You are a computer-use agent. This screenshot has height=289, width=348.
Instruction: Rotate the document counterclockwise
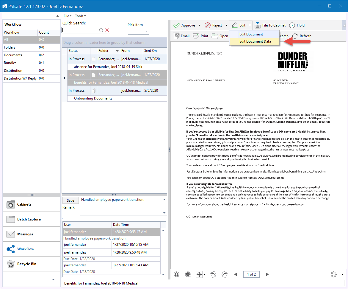coord(213,274)
